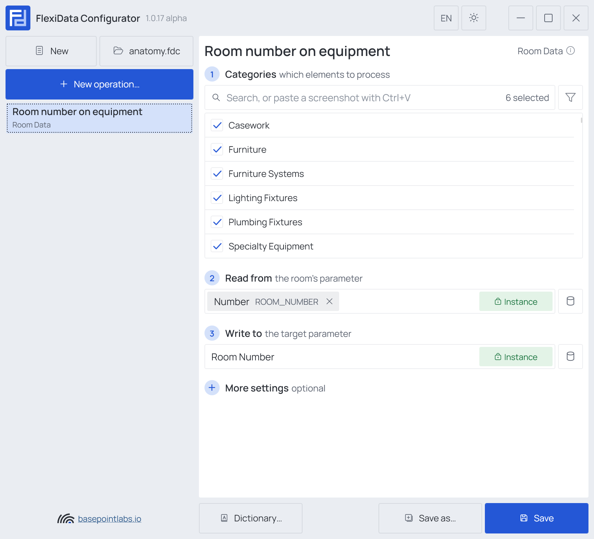
Task: Save the configuration
Action: (x=537, y=518)
